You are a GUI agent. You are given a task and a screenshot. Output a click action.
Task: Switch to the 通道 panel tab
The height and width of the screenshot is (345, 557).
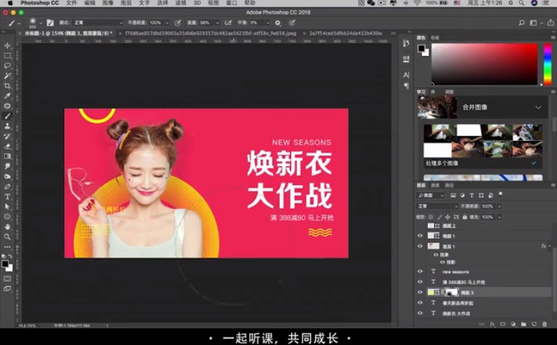435,185
